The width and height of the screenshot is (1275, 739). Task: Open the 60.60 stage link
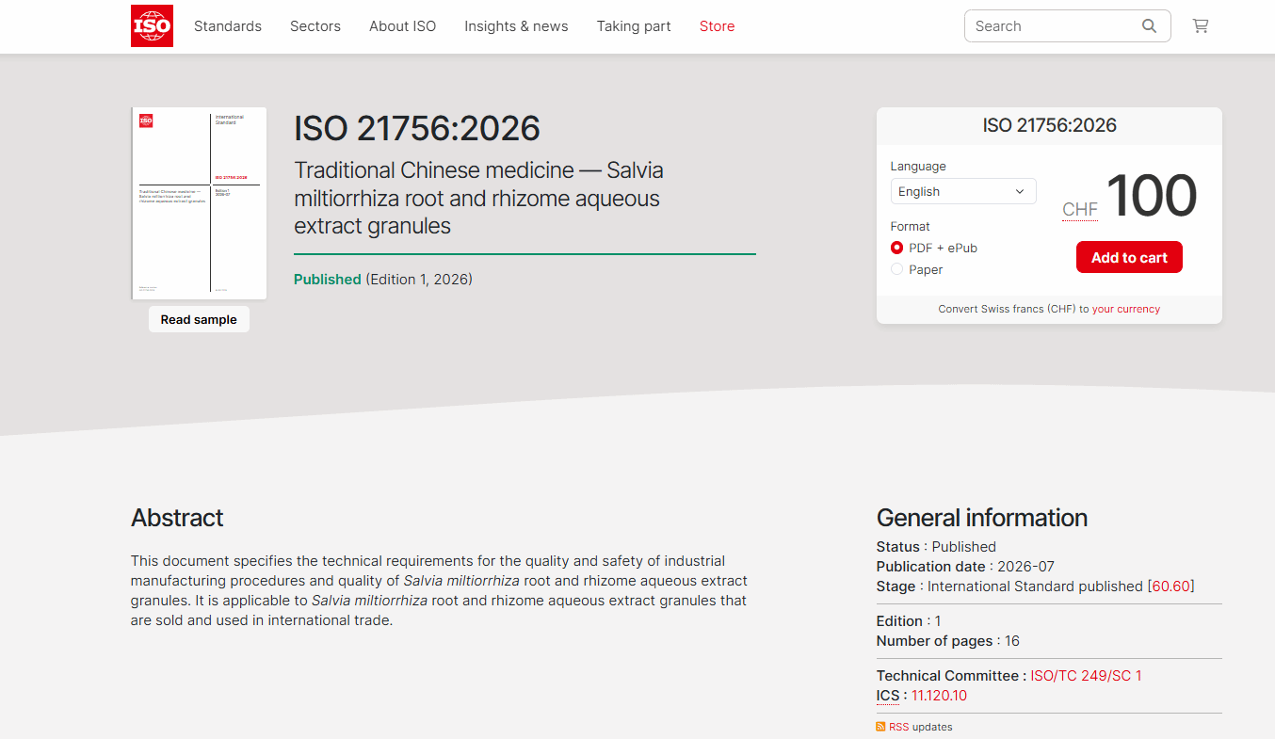(x=1170, y=586)
